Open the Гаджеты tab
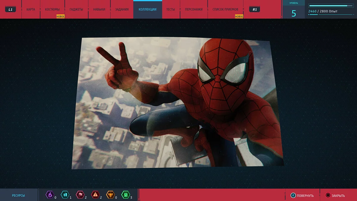The height and width of the screenshot is (201, 357). click(76, 10)
